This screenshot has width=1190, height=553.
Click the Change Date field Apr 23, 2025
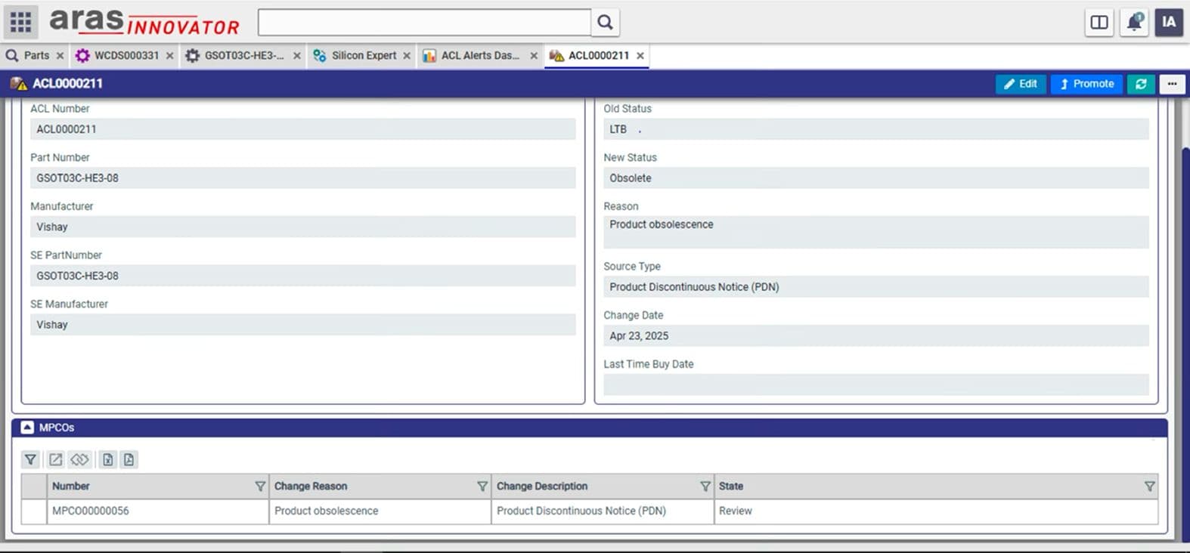pyautogui.click(x=876, y=336)
